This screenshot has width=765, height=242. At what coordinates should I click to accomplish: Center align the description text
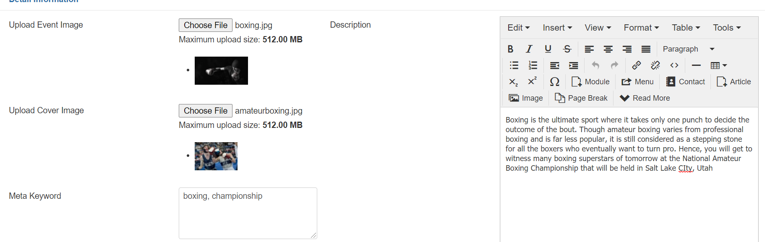[608, 49]
